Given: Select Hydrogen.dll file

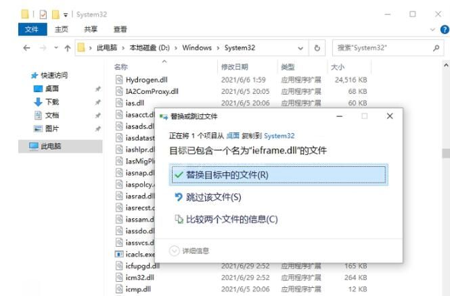Looking at the screenshot, I should [146, 80].
